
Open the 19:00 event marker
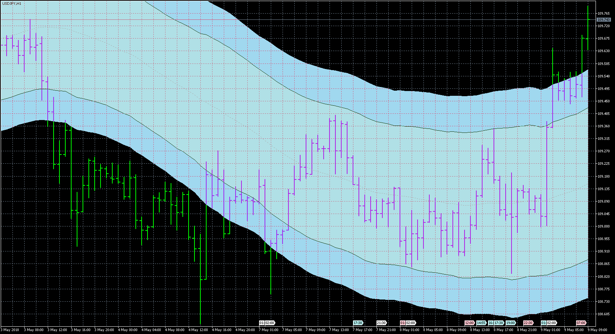click(510, 323)
